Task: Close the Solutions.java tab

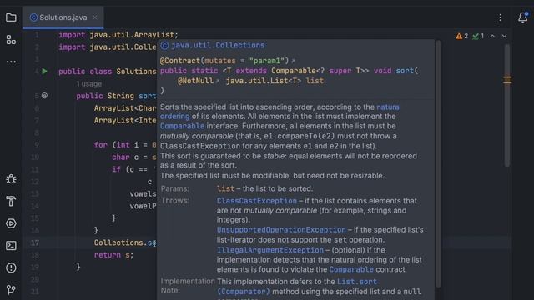Action: pyautogui.click(x=95, y=17)
